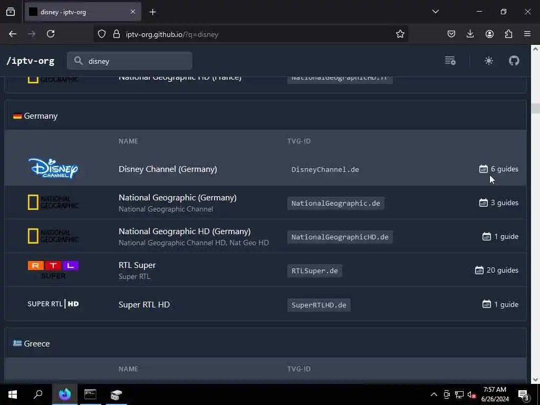Switch to the Firefox taskbar icon
Screen dimensions: 540x405
65,394
